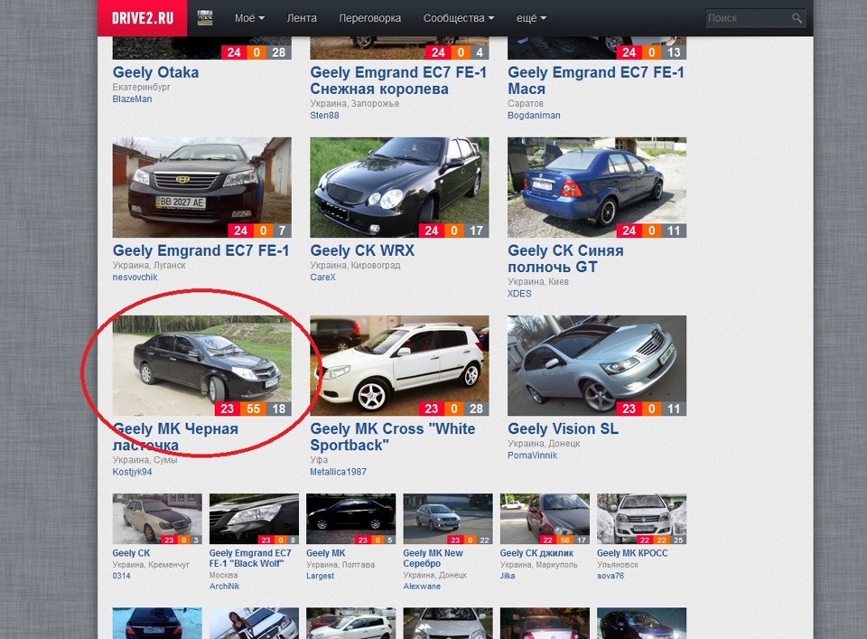The image size is (867, 639).
Task: Open user Bogdaniman profile
Action: [x=534, y=116]
